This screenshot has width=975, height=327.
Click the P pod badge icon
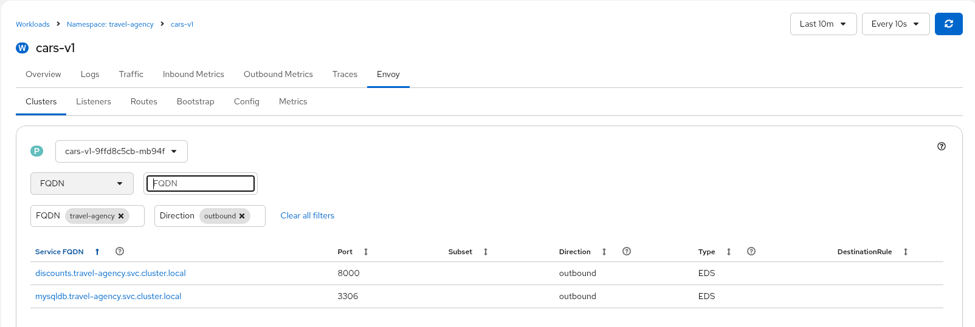[37, 151]
